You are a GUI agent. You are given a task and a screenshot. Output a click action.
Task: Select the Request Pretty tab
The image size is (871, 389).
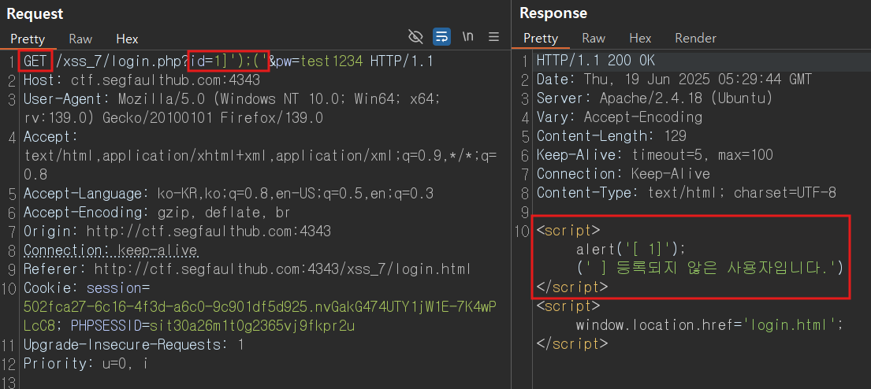(28, 39)
